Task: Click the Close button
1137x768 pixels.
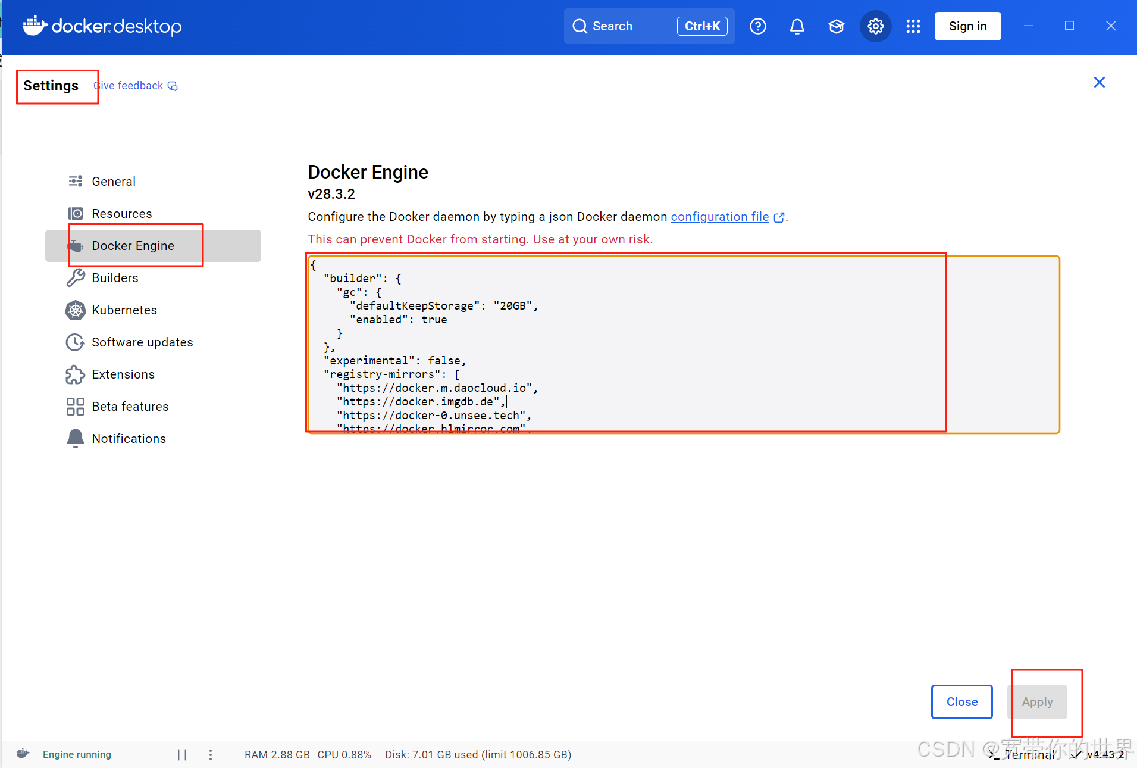Action: click(961, 702)
